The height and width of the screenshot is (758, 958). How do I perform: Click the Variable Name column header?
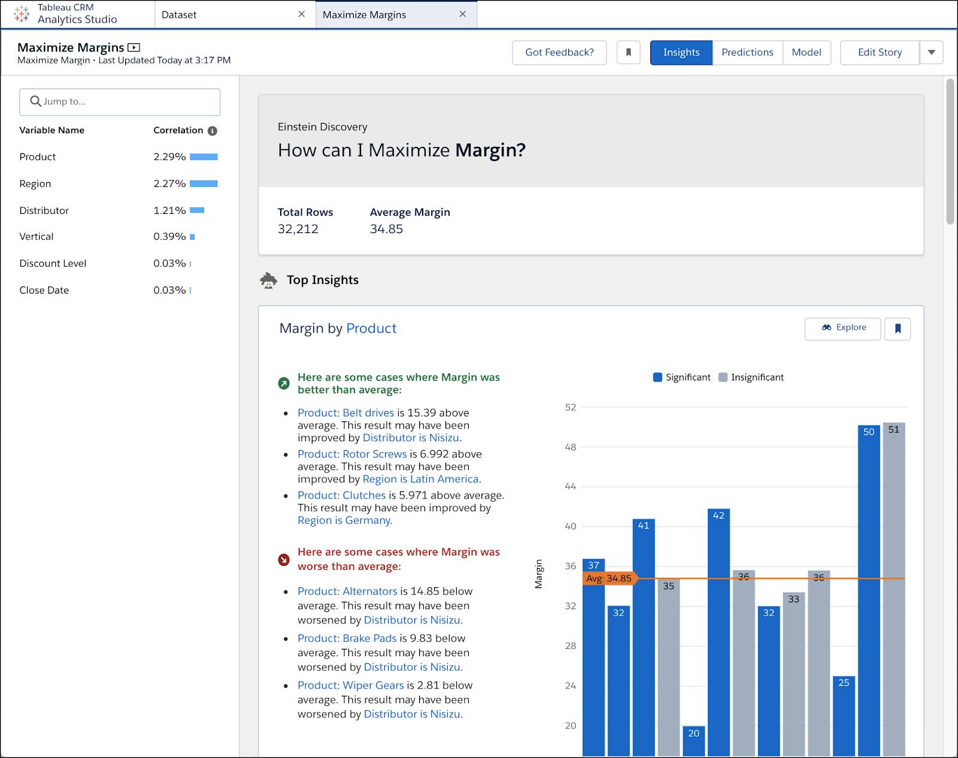click(x=52, y=131)
